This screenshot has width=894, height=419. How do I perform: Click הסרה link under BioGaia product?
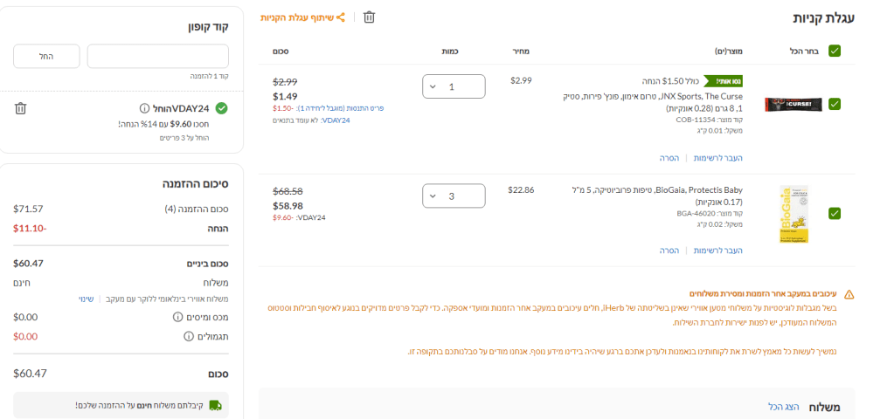pyautogui.click(x=670, y=251)
